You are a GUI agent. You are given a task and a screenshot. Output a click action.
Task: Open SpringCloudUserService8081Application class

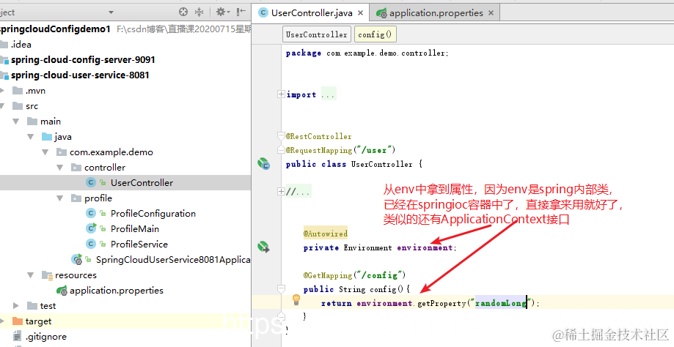[173, 260]
